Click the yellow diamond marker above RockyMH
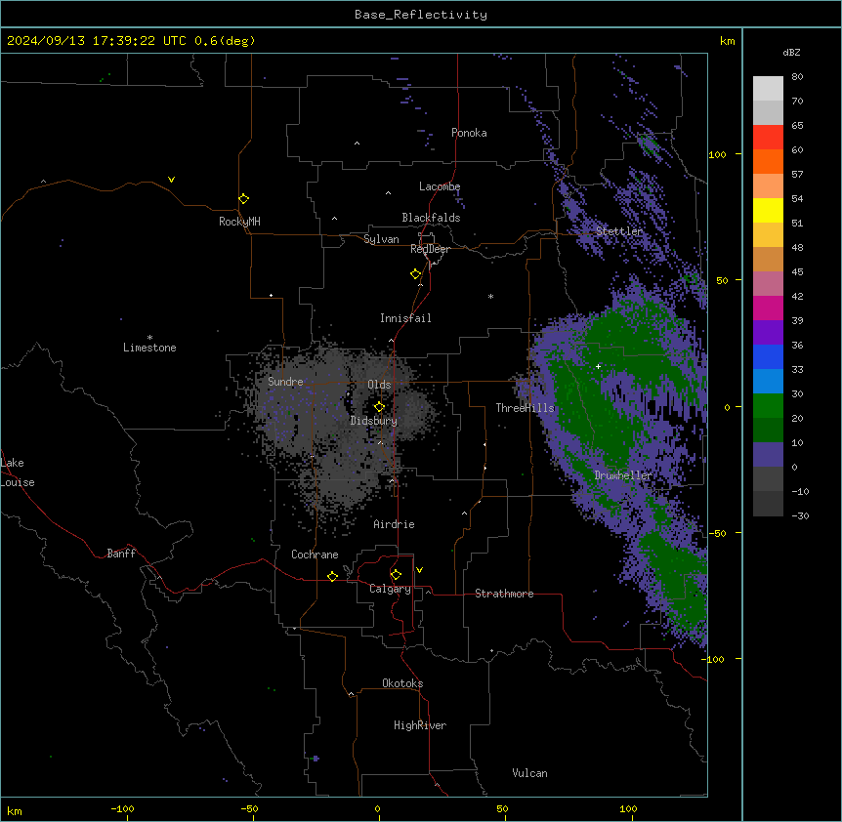The image size is (842, 822). [243, 199]
